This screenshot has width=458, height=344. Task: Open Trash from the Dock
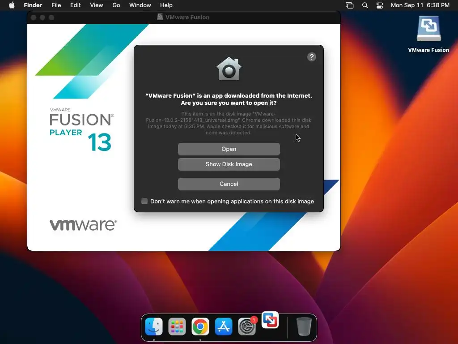pyautogui.click(x=304, y=327)
